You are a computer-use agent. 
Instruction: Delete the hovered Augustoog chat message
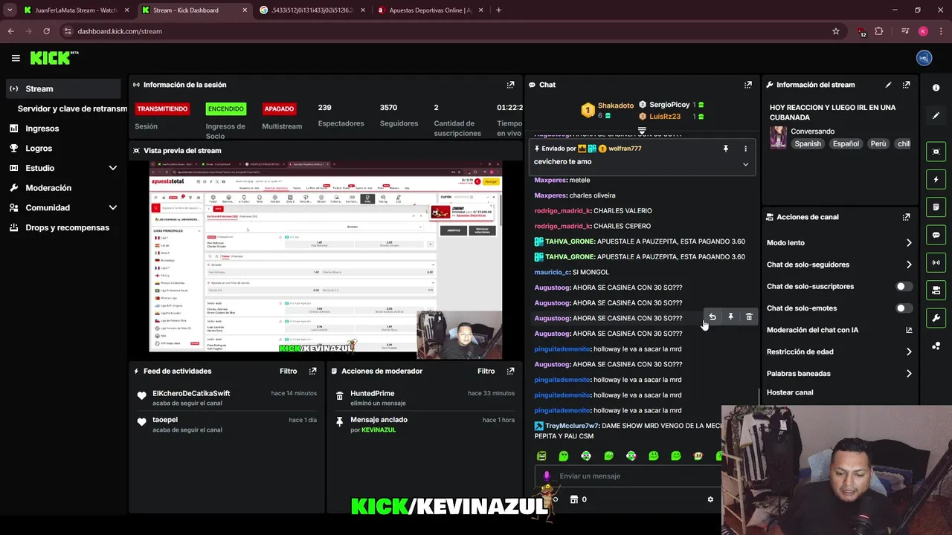click(x=749, y=317)
